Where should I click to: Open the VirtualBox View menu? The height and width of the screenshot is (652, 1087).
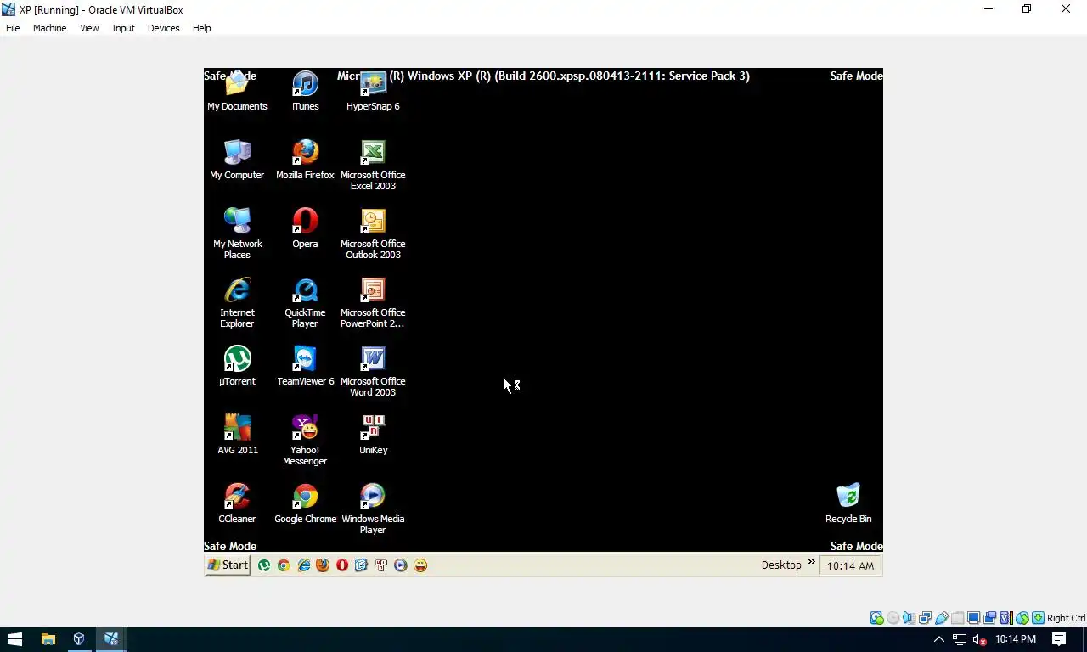click(x=89, y=28)
